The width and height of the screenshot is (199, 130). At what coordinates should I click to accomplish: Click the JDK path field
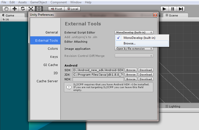coord(98,75)
